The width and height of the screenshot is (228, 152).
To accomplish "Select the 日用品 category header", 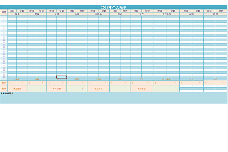I will [x=98, y=14].
